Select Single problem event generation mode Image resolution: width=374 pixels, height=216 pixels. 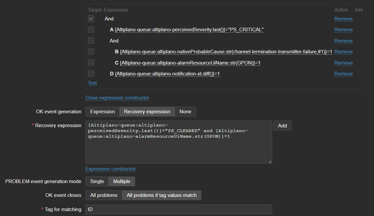[97, 181]
